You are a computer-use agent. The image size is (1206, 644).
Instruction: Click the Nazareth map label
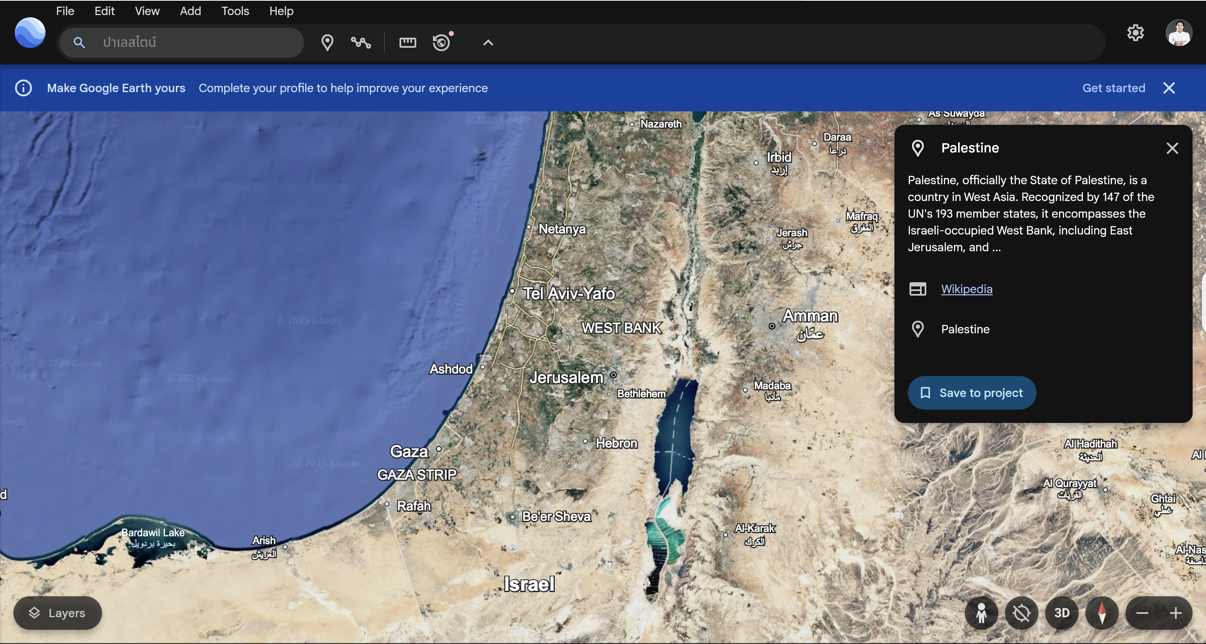click(661, 124)
